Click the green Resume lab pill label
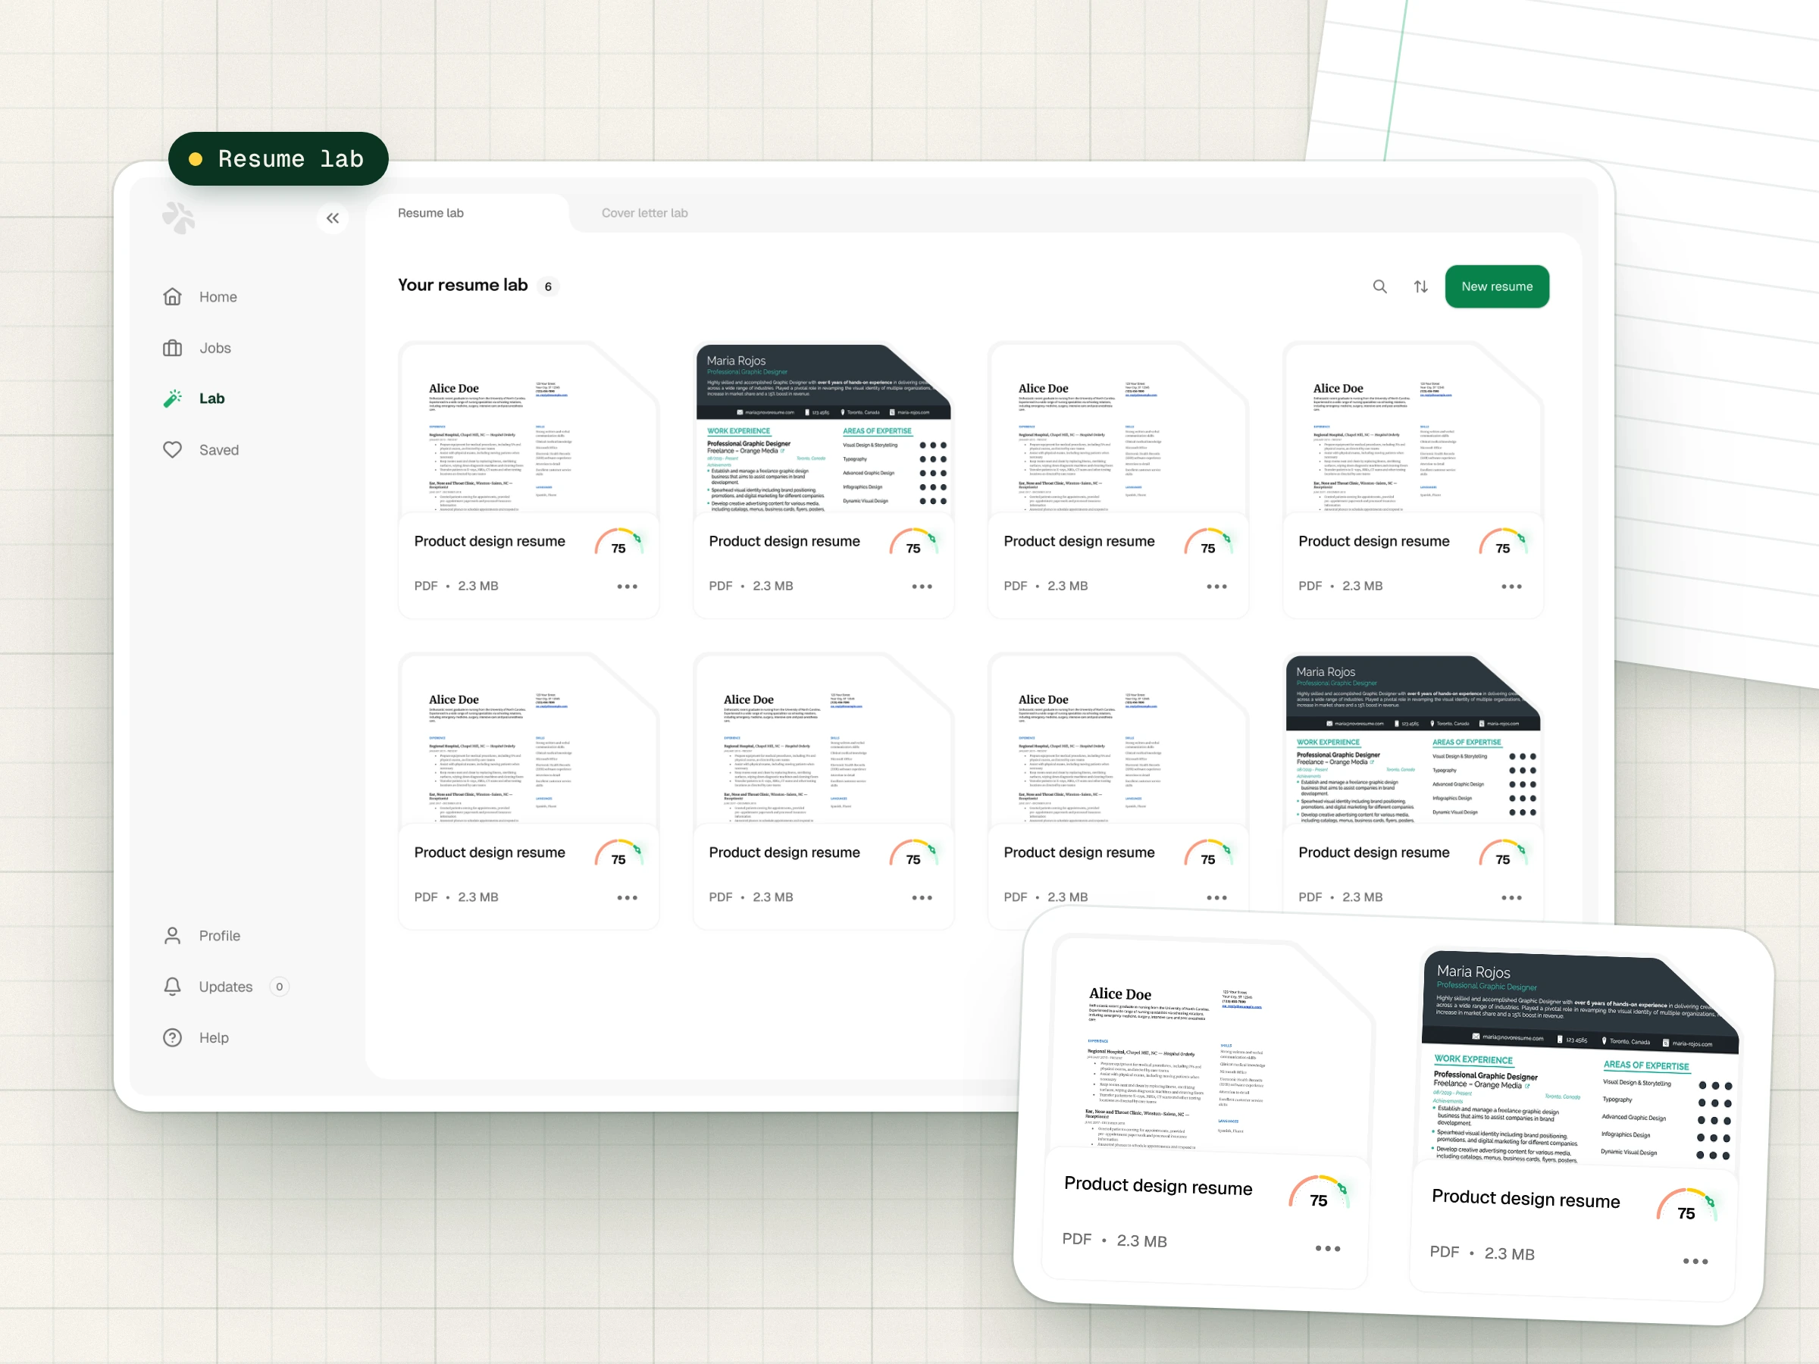This screenshot has width=1819, height=1364. (x=278, y=158)
